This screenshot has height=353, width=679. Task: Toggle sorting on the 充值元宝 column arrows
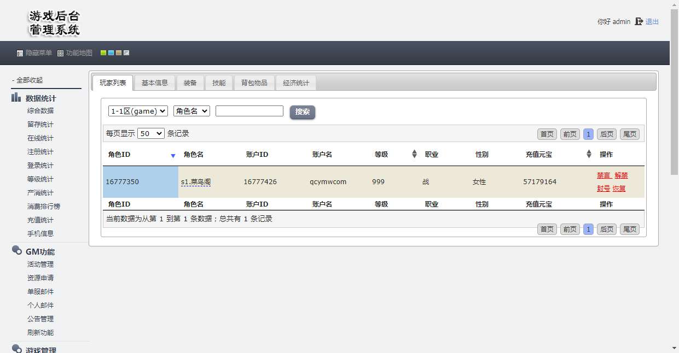588,154
